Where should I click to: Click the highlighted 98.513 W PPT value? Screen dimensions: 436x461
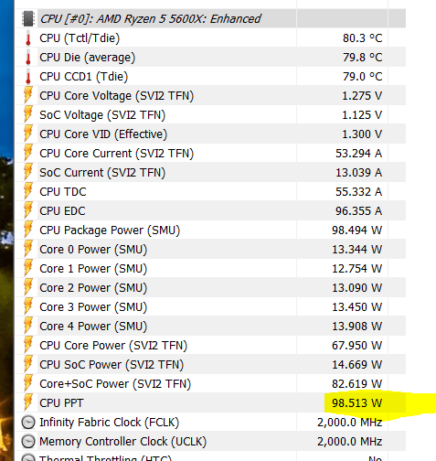point(356,403)
